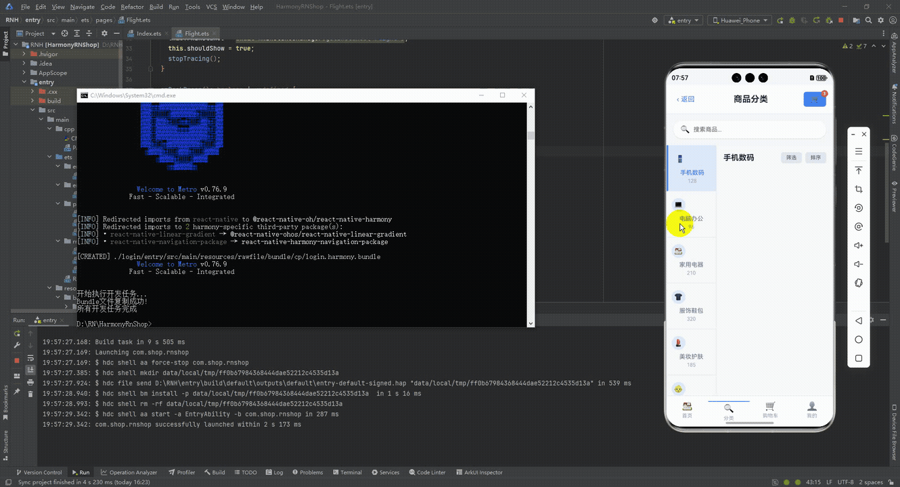The height and width of the screenshot is (487, 900).
Task: Open the cart button in phone header
Action: coord(815,99)
